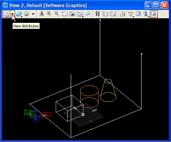Open the View Attributes dialog icon
The width and height of the screenshot is (171, 142).
click(6, 14)
